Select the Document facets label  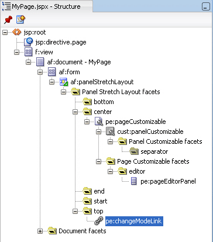tap(83, 231)
